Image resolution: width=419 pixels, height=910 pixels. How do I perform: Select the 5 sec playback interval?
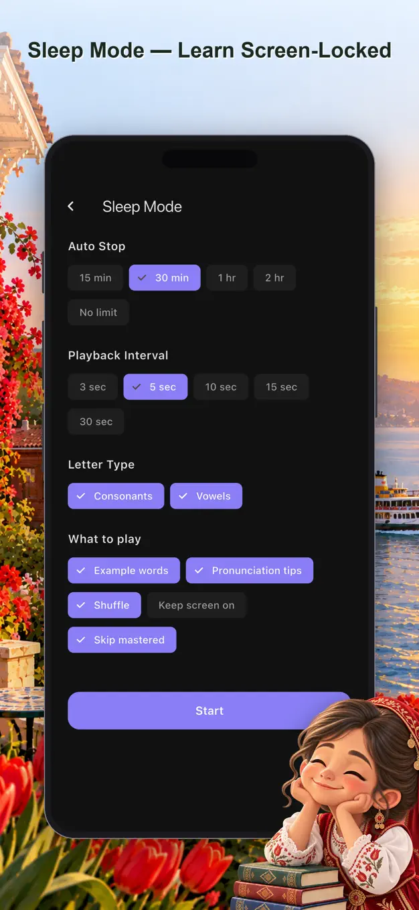155,387
